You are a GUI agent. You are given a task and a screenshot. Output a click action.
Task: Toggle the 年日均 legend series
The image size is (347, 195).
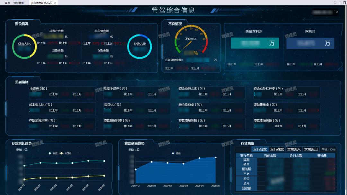coord(66,153)
